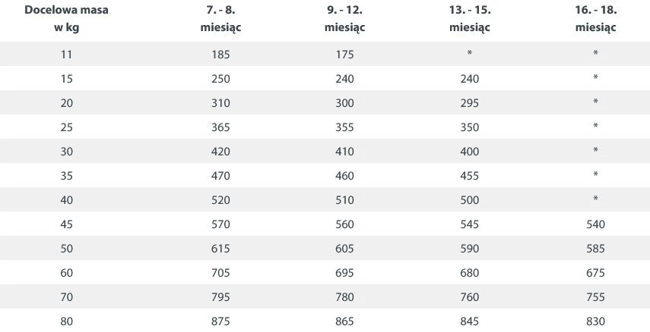Select the '13. - 15. miesiąc' column header
650x332 pixels.
[470, 20]
